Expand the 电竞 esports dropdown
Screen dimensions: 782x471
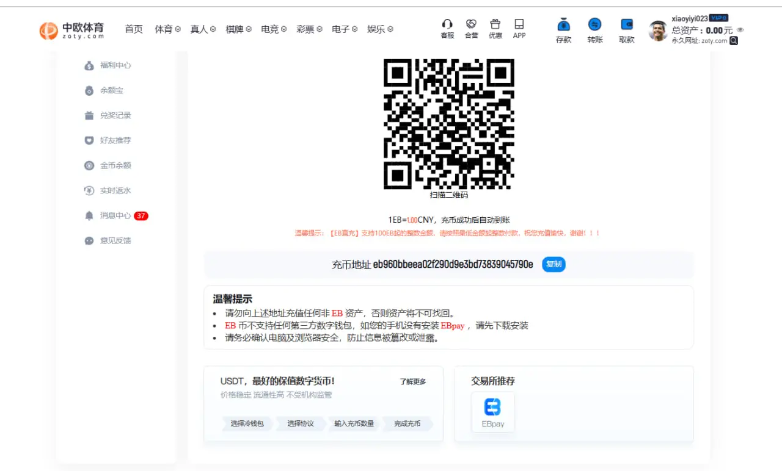tap(273, 29)
